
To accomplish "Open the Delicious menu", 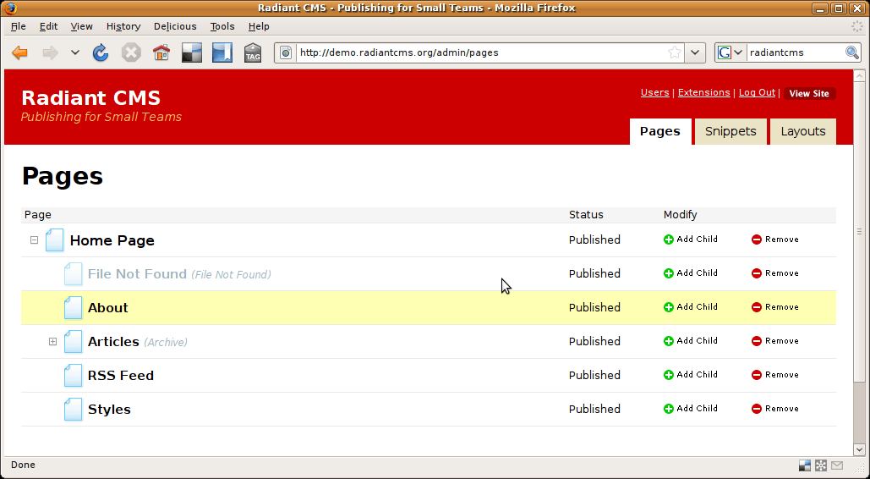I will (x=175, y=26).
